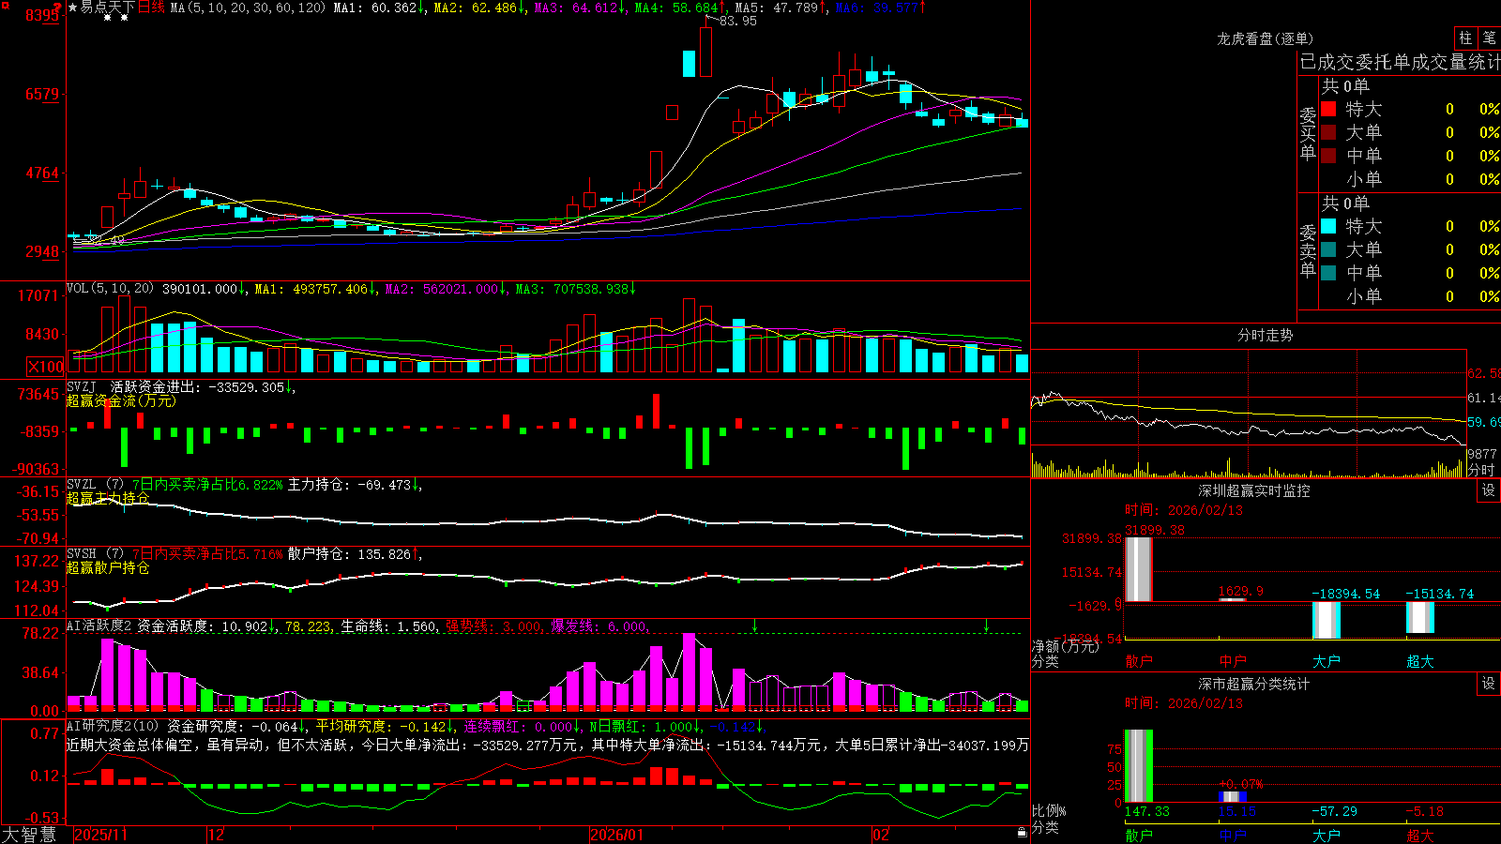Click the teal 中单 sell-order legend square

pos(1328,273)
